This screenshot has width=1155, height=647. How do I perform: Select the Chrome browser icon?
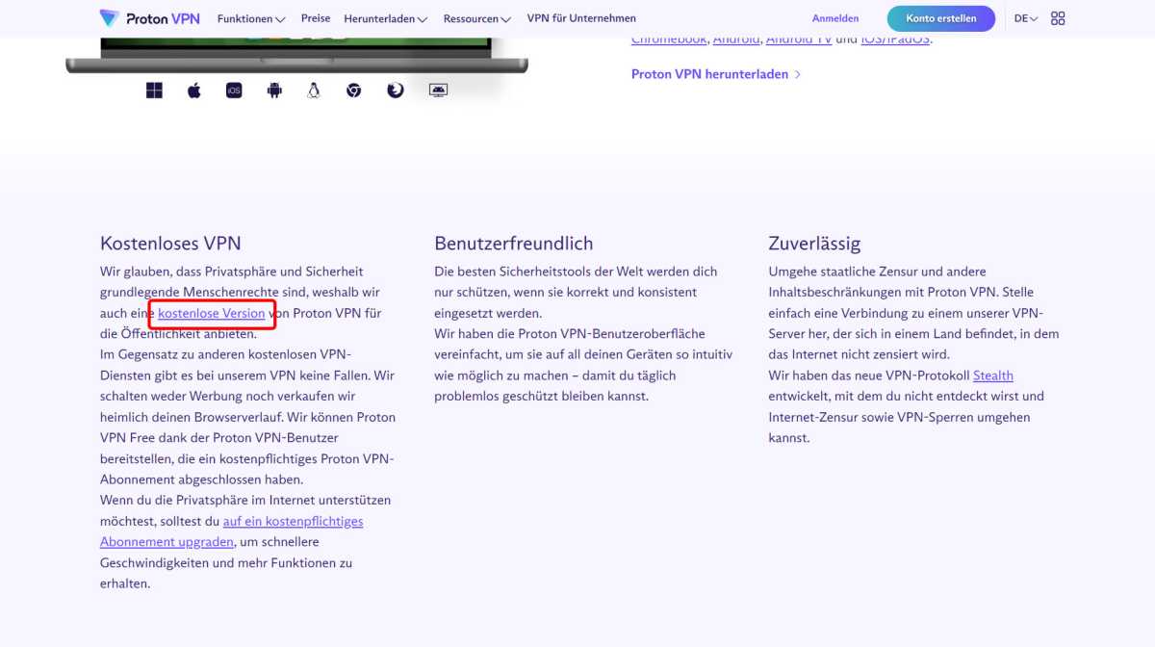coord(354,91)
